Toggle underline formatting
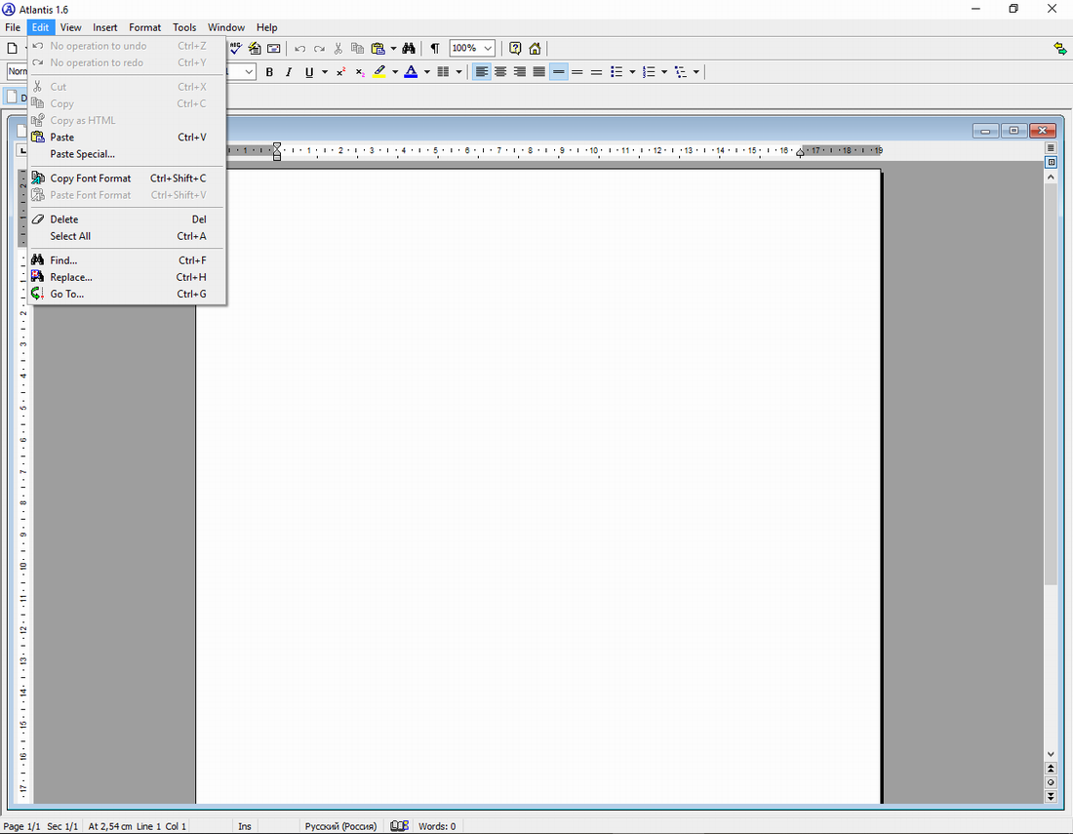 (x=309, y=72)
